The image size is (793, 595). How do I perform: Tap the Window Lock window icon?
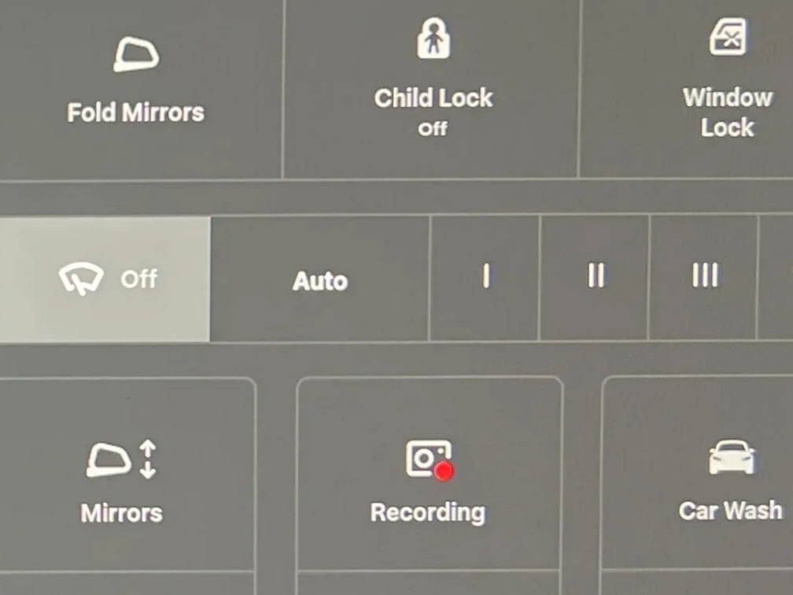tap(728, 37)
